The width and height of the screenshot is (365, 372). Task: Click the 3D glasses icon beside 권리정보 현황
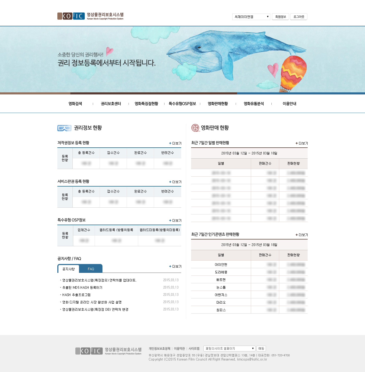coord(64,128)
